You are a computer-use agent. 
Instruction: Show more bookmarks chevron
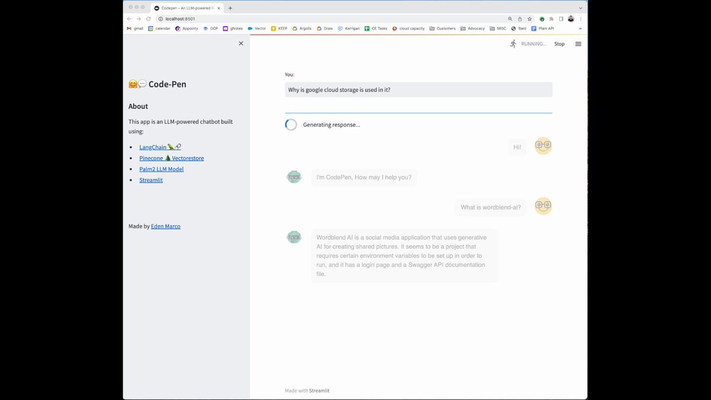580,28
